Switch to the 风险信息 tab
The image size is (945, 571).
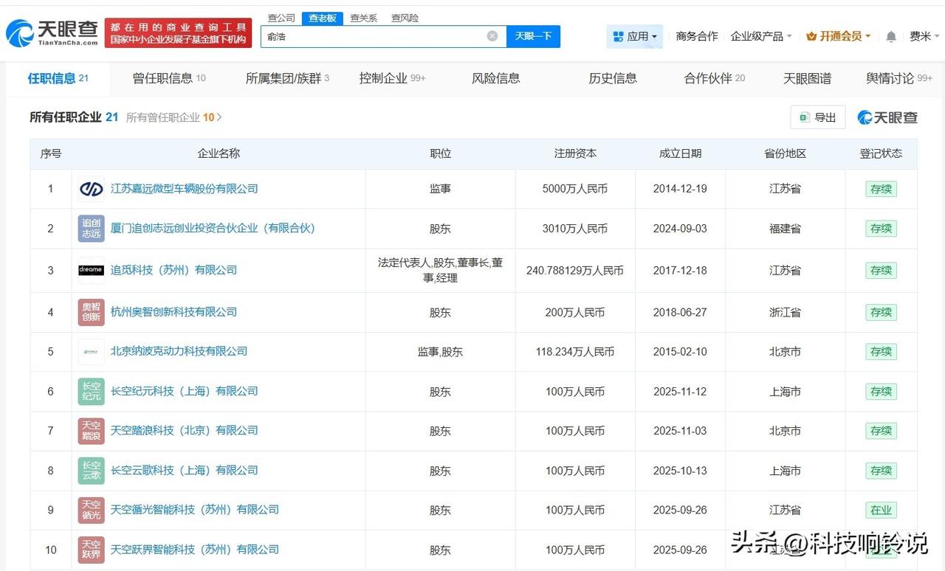tap(495, 77)
